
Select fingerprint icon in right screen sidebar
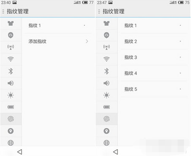click(107, 119)
